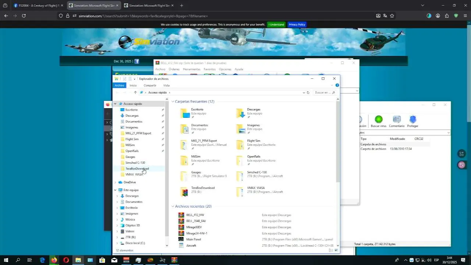Open Herramientas menu in WinRAR
The height and width of the screenshot is (265, 471).
point(192,69)
